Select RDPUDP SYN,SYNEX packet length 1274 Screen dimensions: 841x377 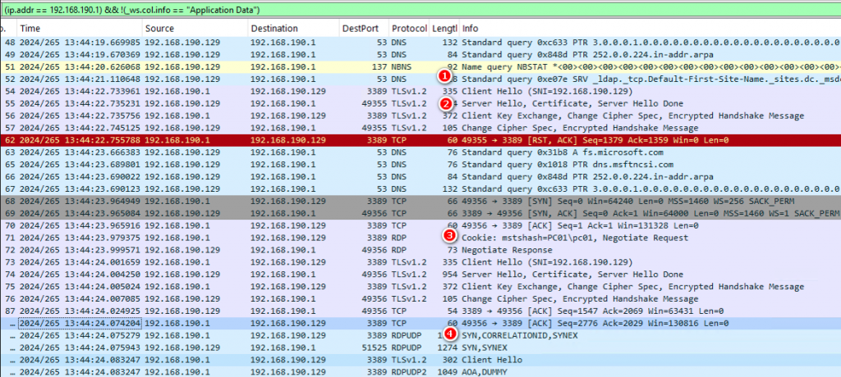click(420, 348)
